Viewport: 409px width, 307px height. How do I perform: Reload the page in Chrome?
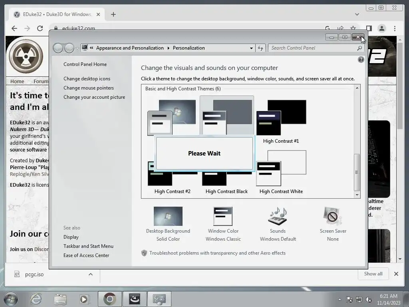pyautogui.click(x=40, y=28)
